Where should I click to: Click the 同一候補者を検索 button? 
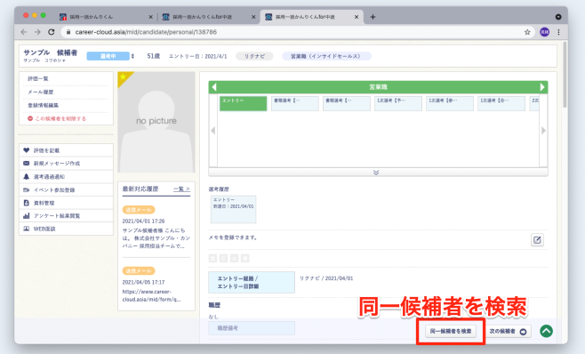451,331
